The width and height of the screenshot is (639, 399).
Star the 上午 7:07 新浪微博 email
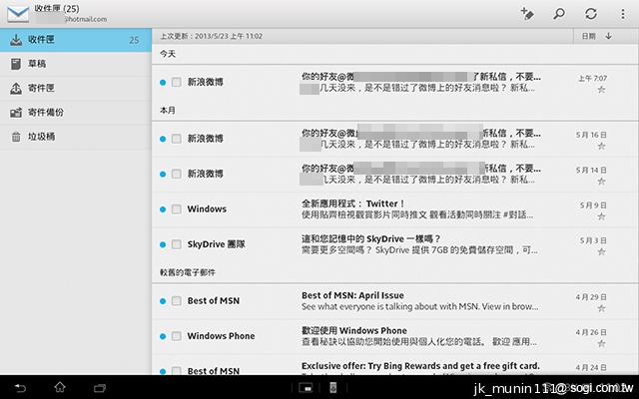[x=601, y=90]
